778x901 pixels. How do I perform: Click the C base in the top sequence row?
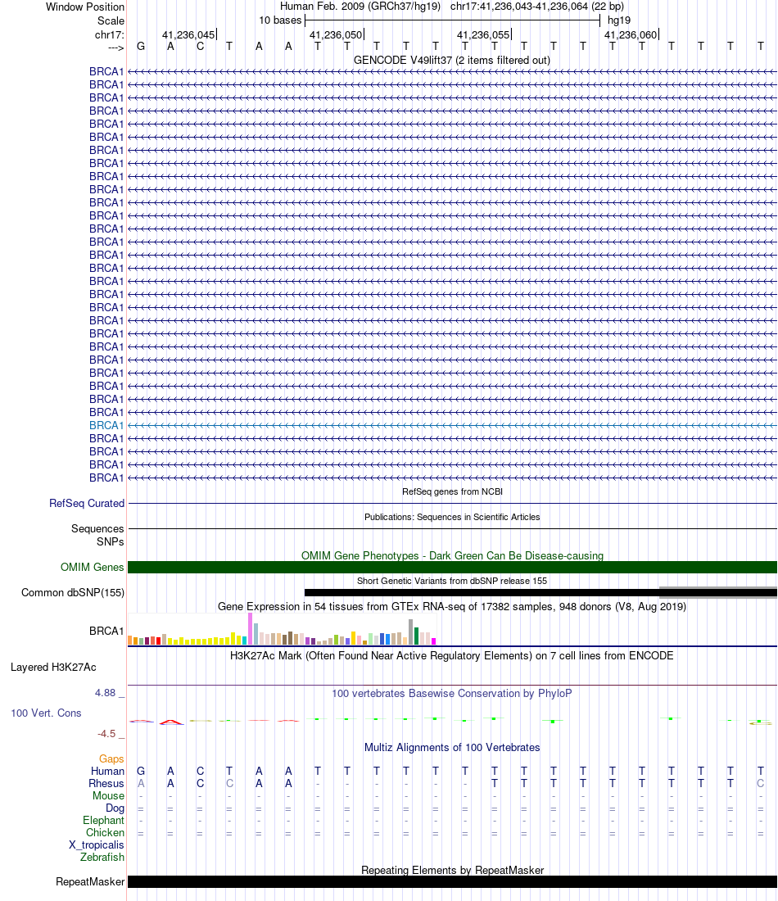coord(200,47)
